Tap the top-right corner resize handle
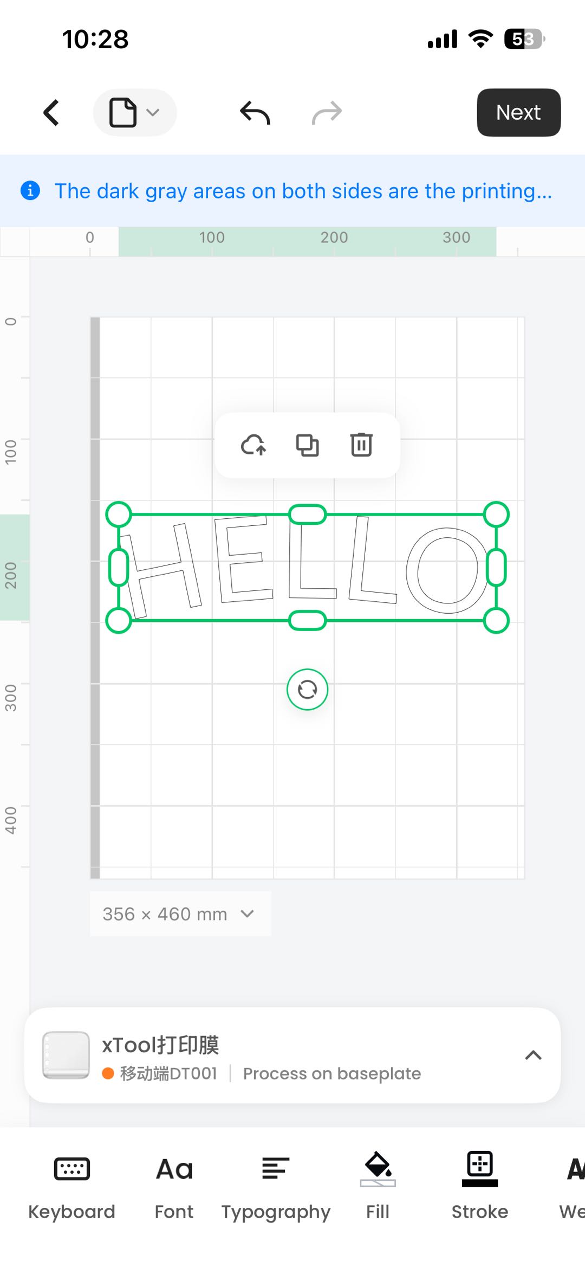Viewport: 585px width, 1267px height. 496,514
